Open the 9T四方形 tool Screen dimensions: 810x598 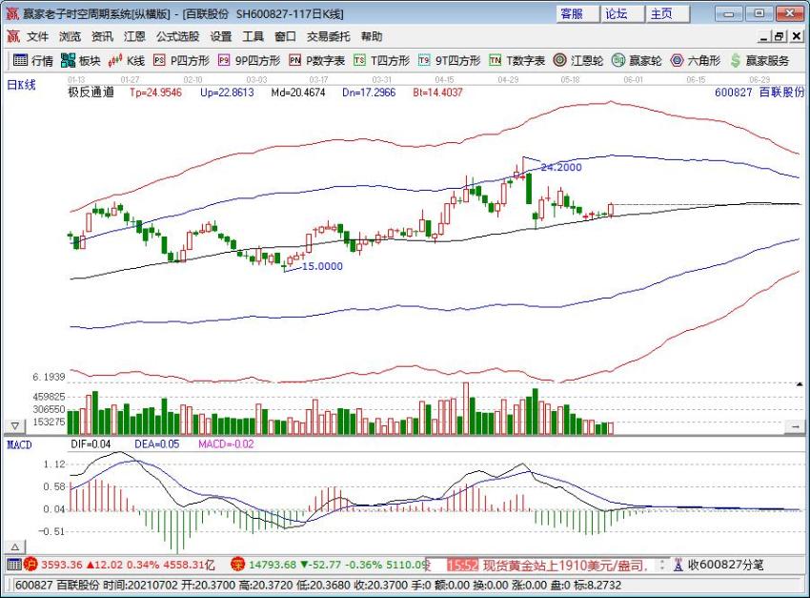coord(450,61)
